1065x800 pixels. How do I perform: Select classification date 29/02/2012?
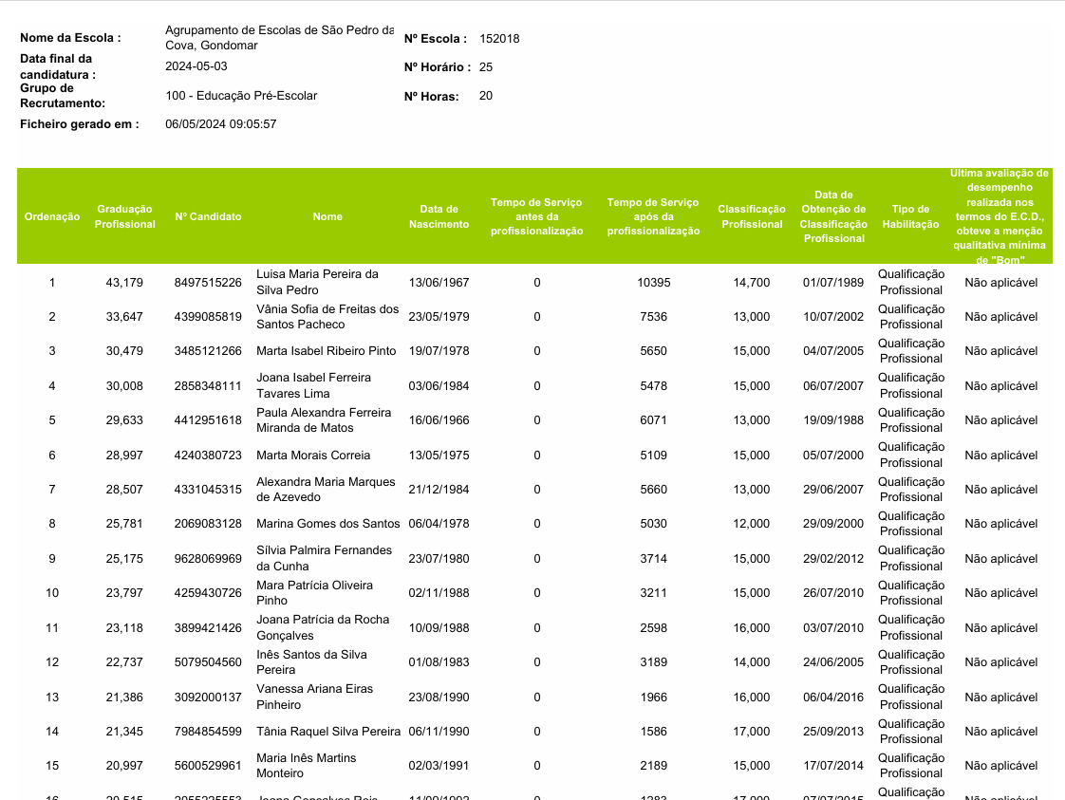coord(833,559)
